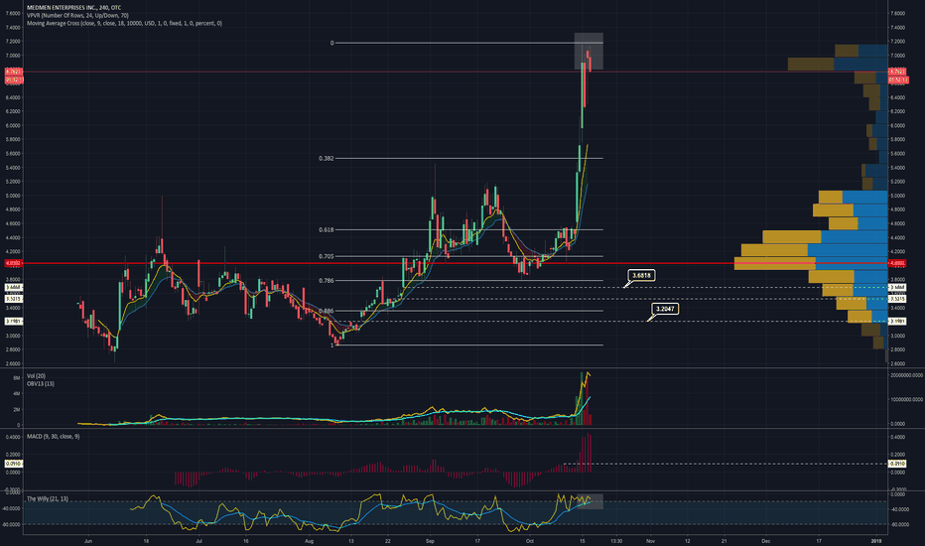Click the Fibonacci 0.786 level label
925x546 pixels.
pyautogui.click(x=327, y=280)
